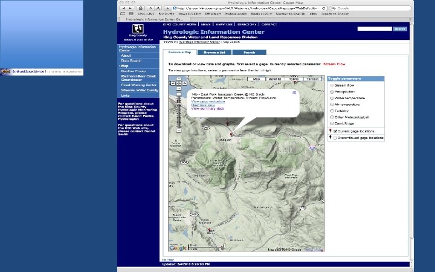Switch map to Terrain view
This screenshot has height=272, width=435.
tap(312, 79)
